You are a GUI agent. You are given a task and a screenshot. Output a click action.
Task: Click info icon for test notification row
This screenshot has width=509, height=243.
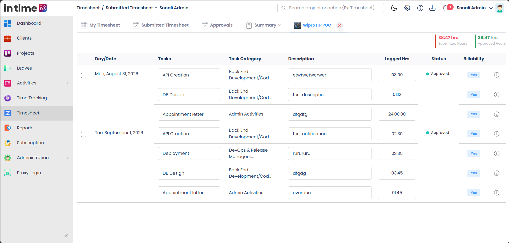497,134
